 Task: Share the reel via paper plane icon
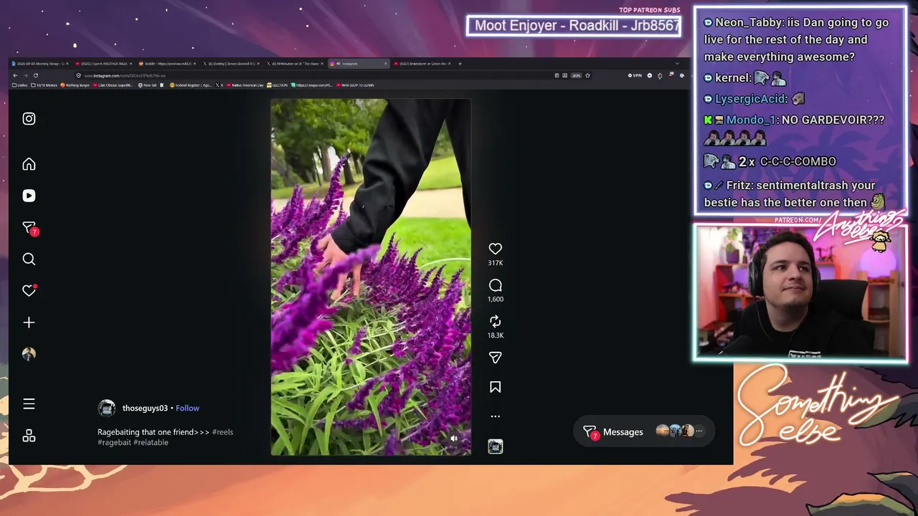[x=495, y=358]
